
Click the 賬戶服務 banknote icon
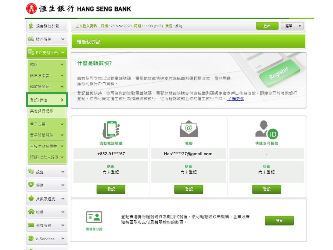point(31,39)
